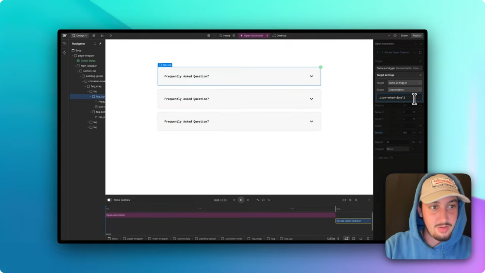
Task: Select mobile portrait breakpoint icon in bottom bar
Action: pos(368,238)
